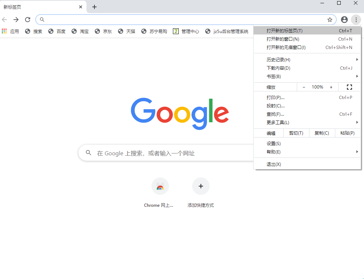364x279 pixels.
Task: Open 下载内容(D) from menu
Action: click(x=307, y=68)
